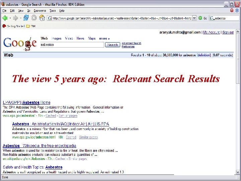
Task: Click in the Google page search box
Action: point(72,45)
